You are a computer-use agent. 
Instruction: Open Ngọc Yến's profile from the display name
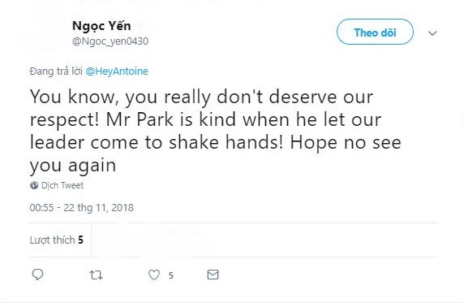pyautogui.click(x=101, y=26)
